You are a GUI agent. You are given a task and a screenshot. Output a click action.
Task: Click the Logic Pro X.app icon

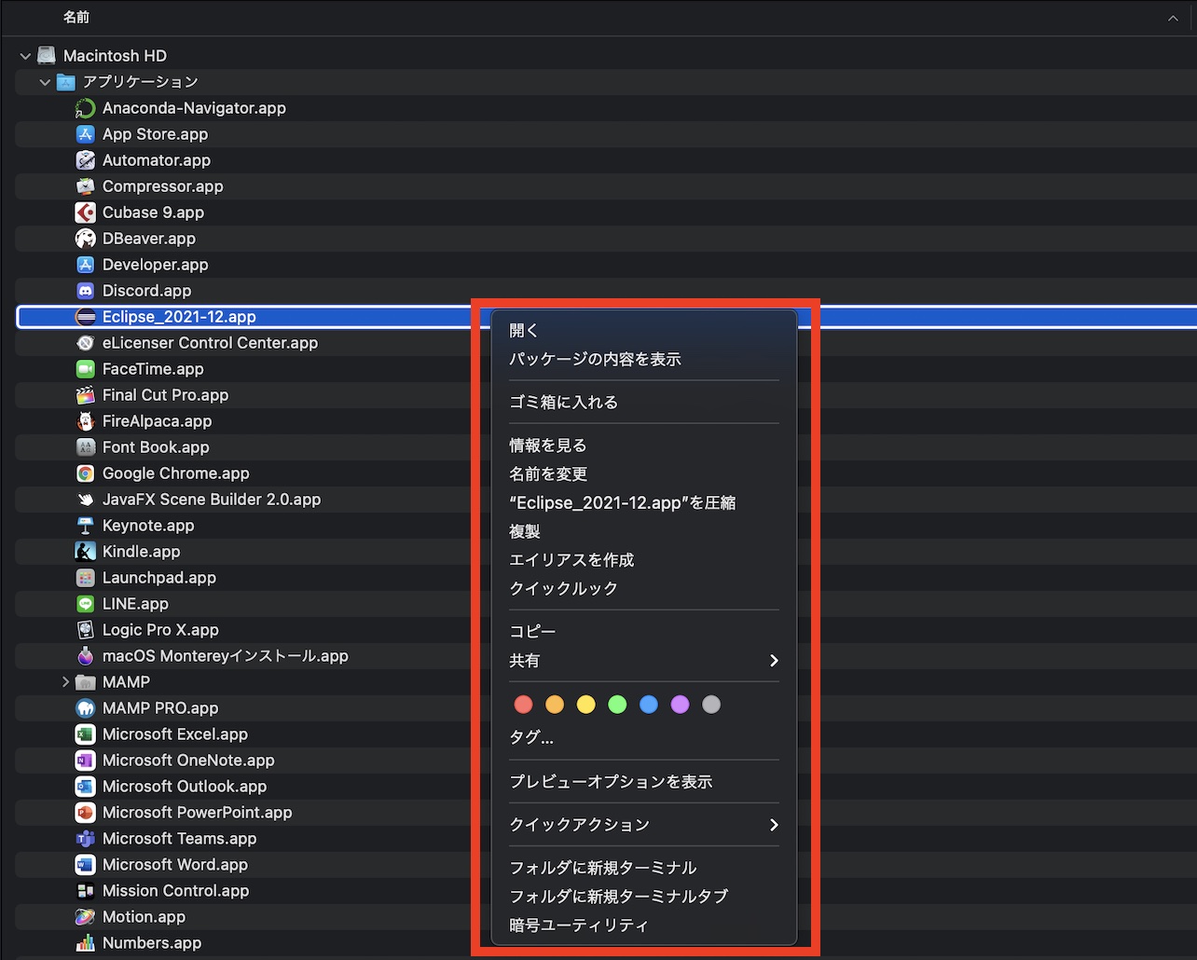click(85, 630)
